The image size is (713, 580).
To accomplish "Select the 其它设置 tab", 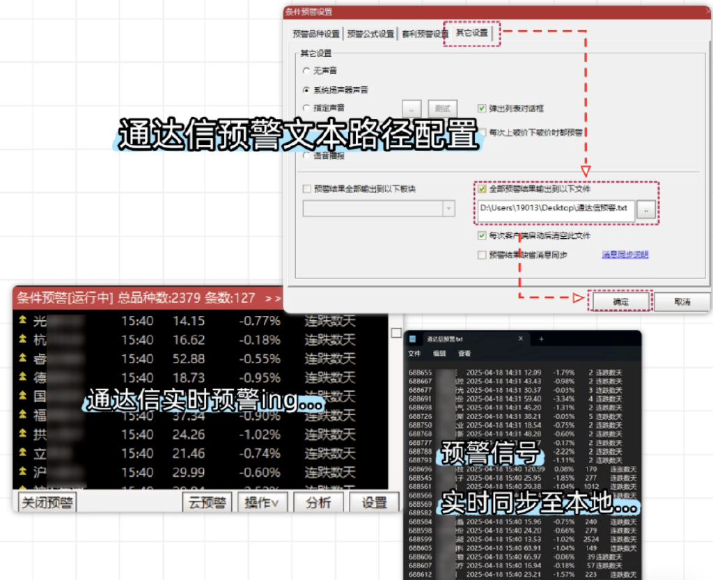I will pyautogui.click(x=471, y=33).
